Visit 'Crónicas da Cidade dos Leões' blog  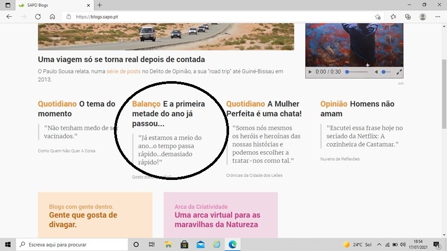pos(254,175)
